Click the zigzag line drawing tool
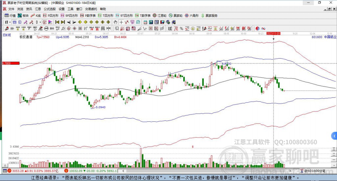 coord(145,28)
